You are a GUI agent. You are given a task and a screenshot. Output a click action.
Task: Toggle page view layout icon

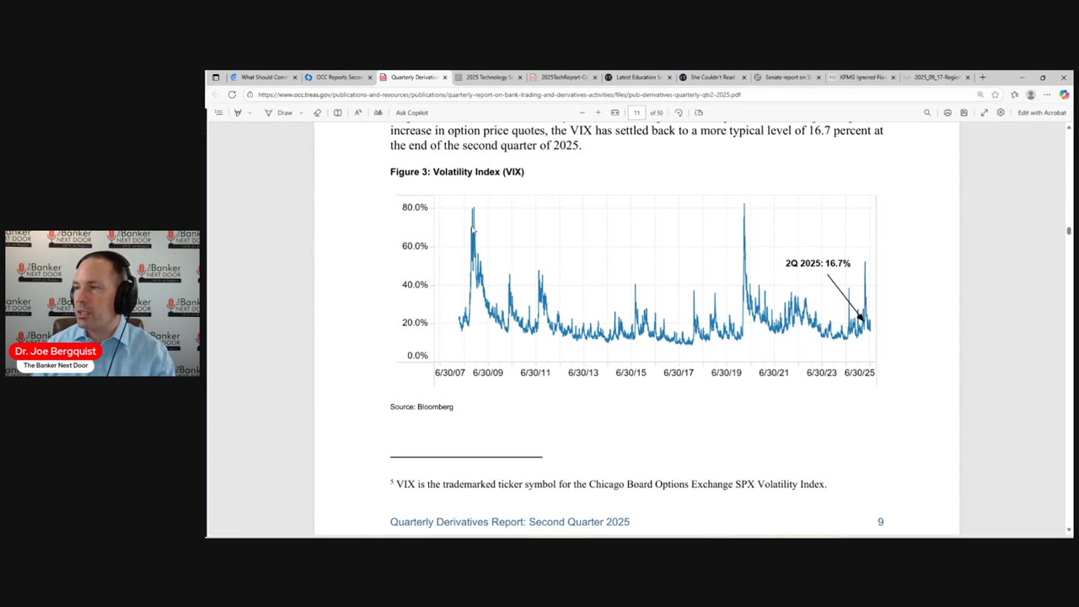[x=338, y=112]
